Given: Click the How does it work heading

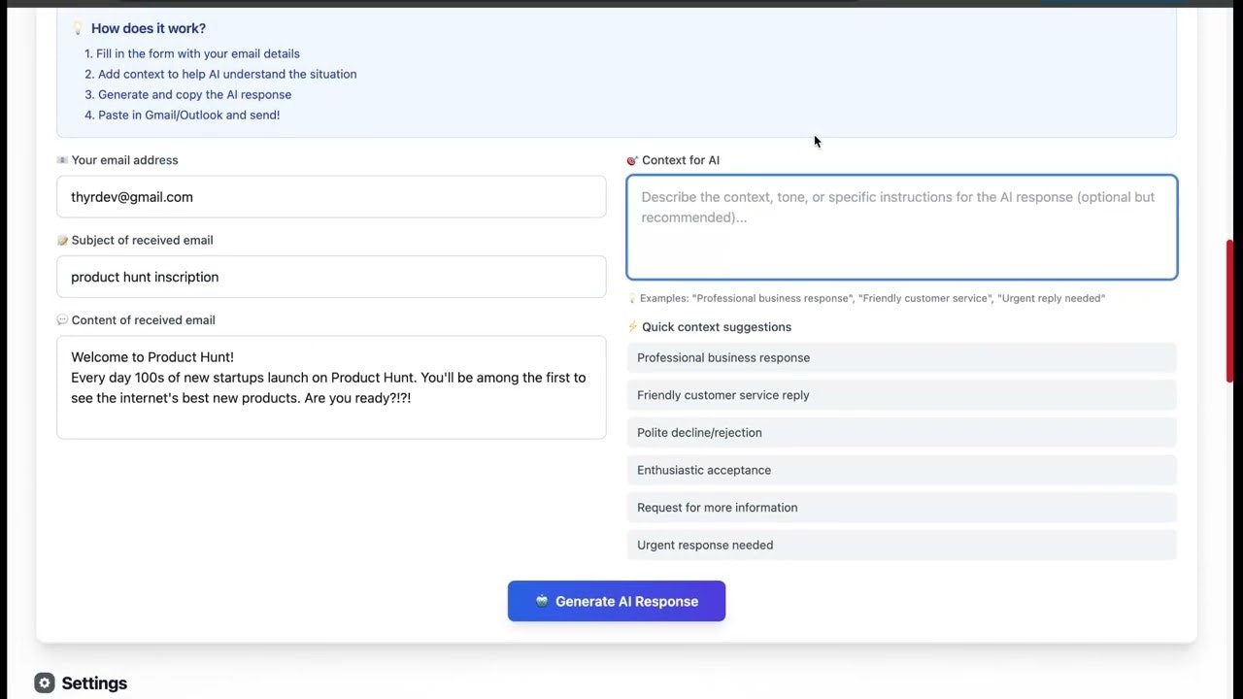Looking at the screenshot, I should (x=149, y=29).
